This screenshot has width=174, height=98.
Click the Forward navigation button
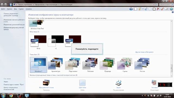coord(5,5)
